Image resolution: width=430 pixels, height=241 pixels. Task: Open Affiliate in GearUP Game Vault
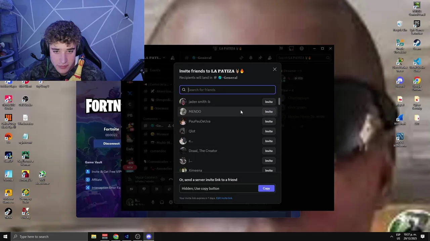pyautogui.click(x=93, y=180)
